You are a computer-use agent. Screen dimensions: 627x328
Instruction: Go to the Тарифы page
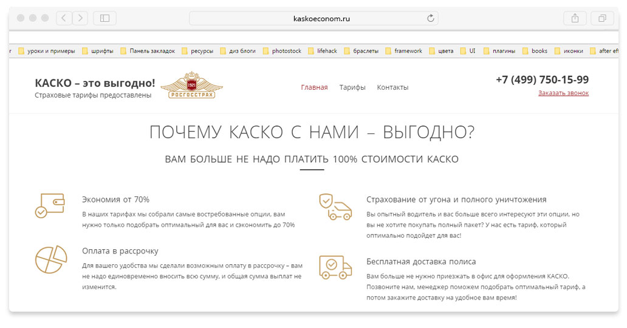[352, 87]
